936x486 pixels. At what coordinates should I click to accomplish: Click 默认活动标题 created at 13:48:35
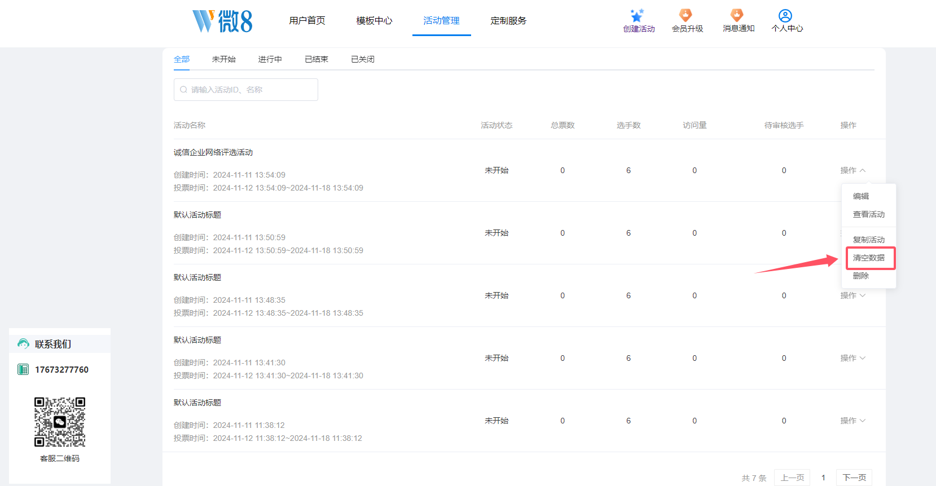(197, 277)
